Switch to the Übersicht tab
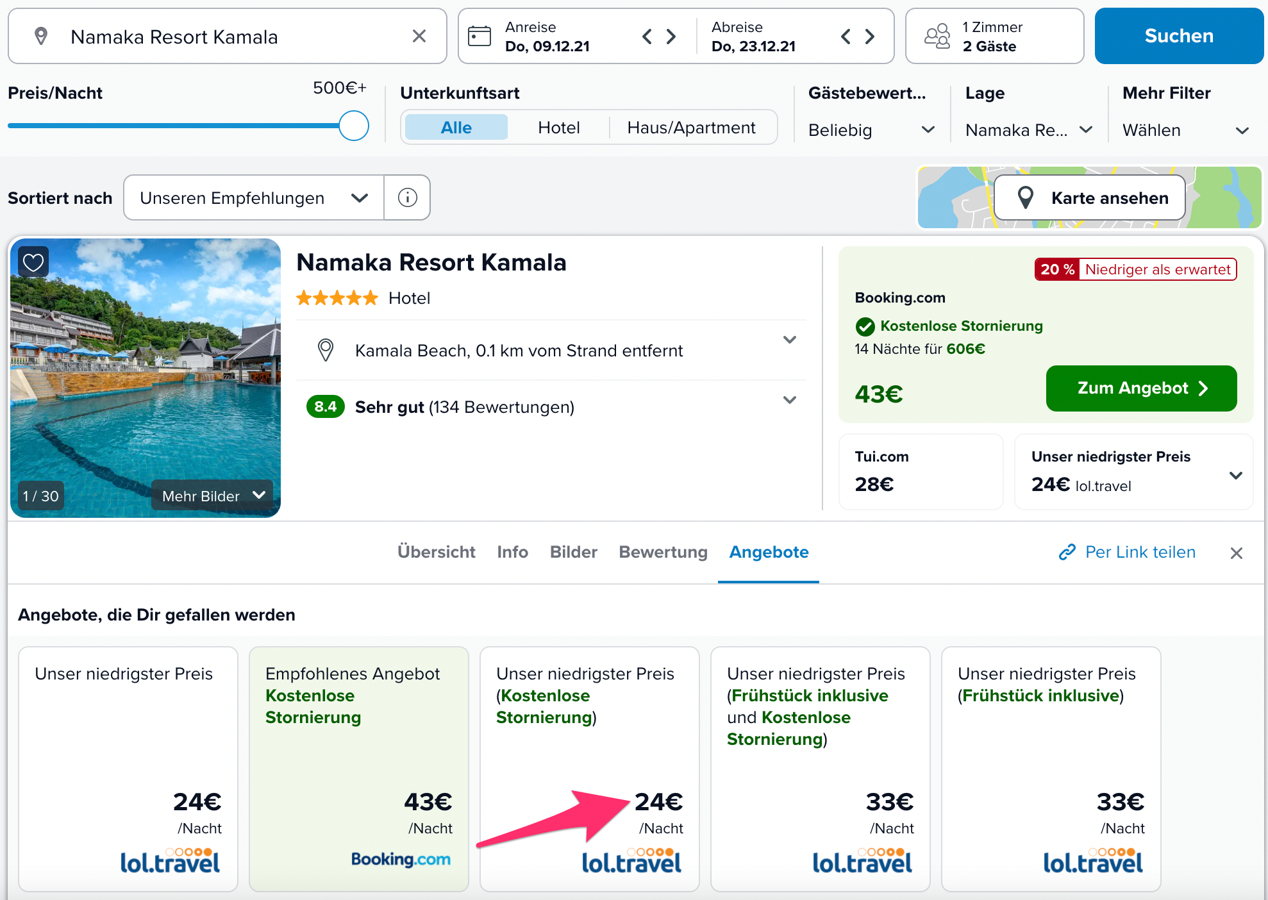The image size is (1268, 900). (x=436, y=552)
